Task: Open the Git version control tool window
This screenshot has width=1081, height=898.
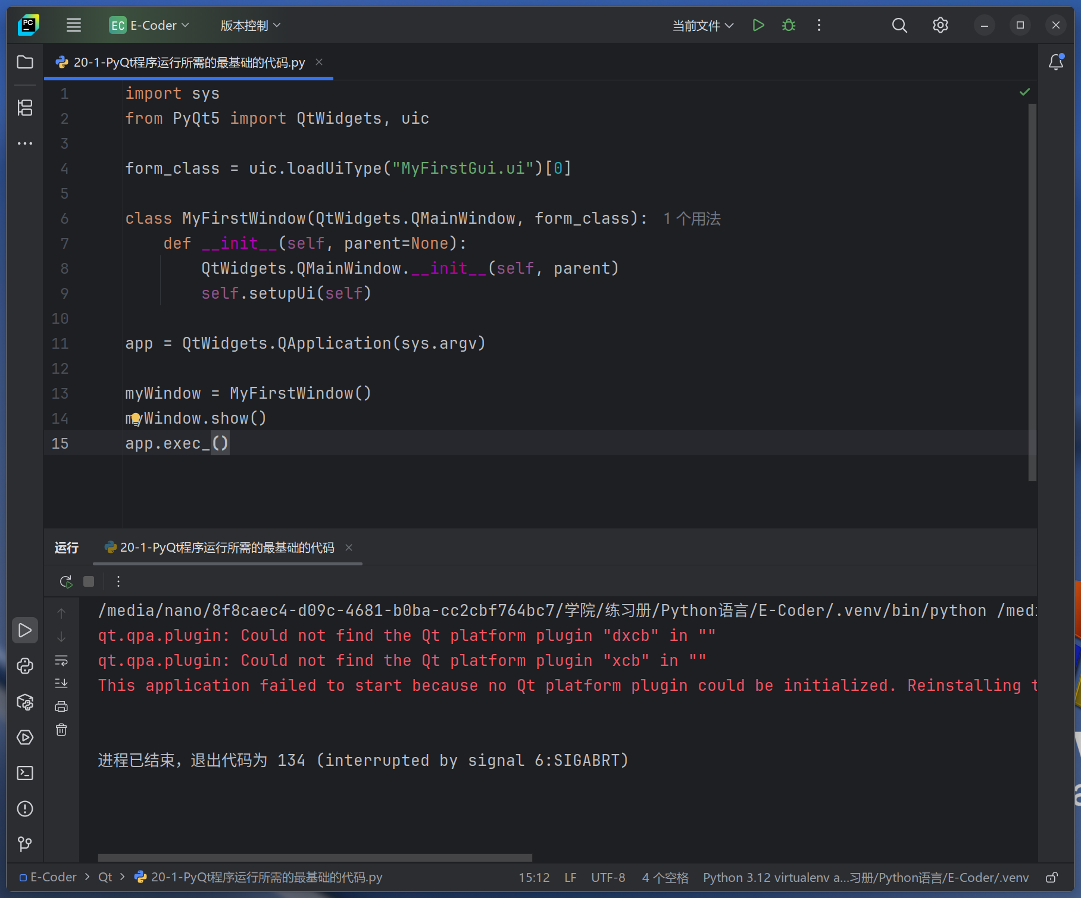Action: [25, 844]
